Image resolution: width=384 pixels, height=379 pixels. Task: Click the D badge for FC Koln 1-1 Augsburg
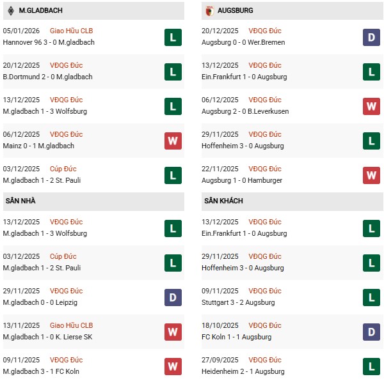point(372,332)
